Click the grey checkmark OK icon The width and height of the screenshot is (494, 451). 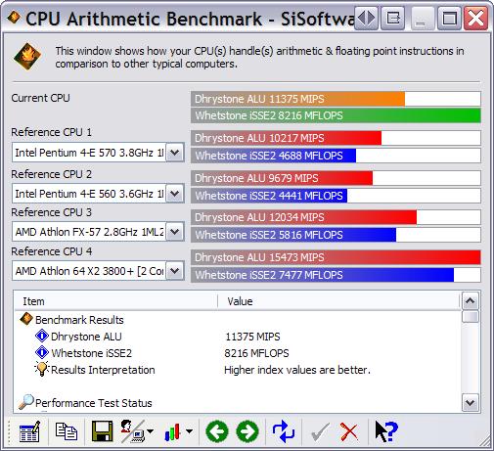(320, 431)
